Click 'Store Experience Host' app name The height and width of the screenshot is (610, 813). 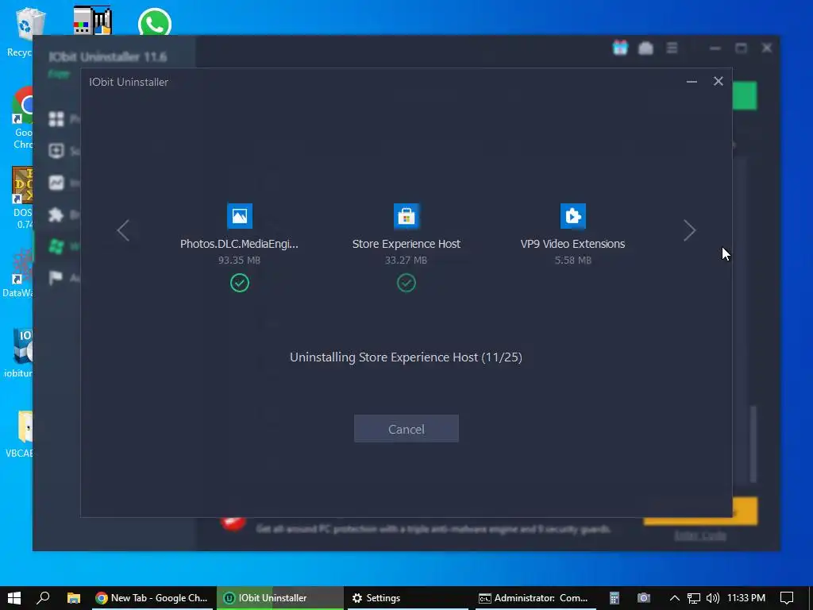[x=406, y=244]
